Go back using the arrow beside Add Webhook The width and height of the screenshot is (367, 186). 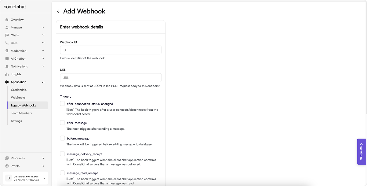[59, 11]
